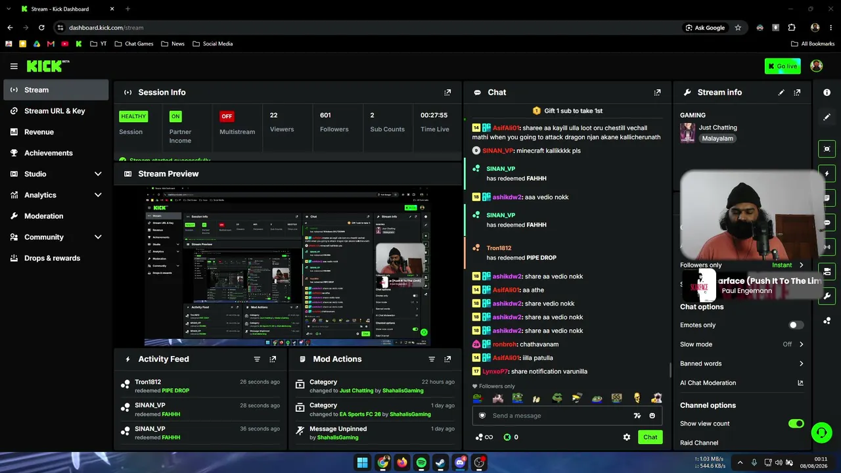Viewport: 841px width, 473px height.
Task: Open the Banned words settings
Action: point(742,363)
